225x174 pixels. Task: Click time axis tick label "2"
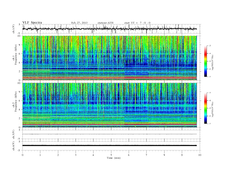click(x=58, y=155)
